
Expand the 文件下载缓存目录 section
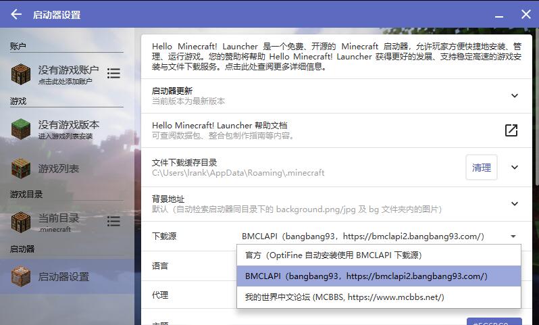(x=515, y=168)
